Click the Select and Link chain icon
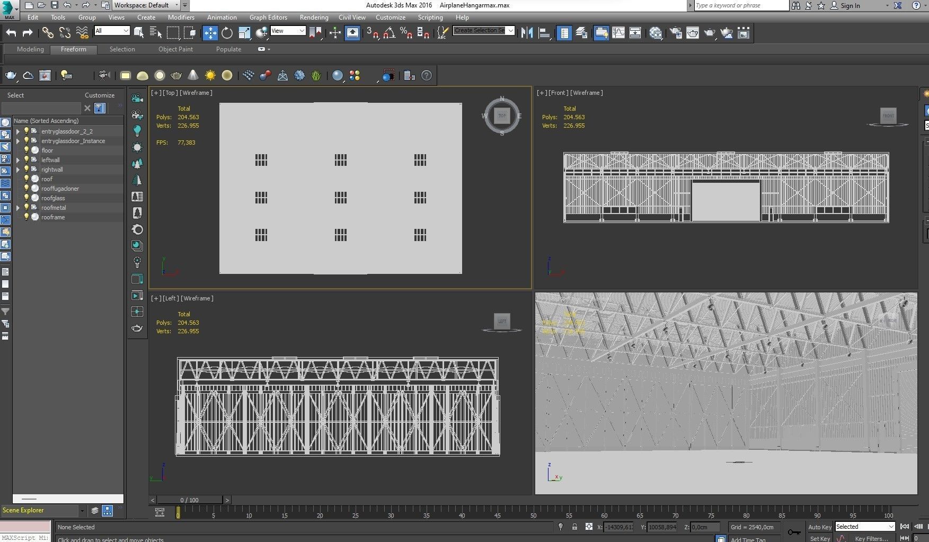Viewport: 929px width, 542px height. (48, 33)
